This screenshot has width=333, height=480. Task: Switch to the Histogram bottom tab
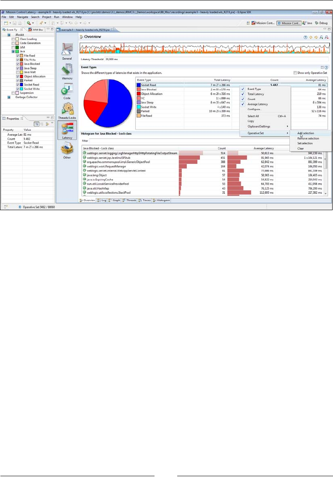(x=161, y=200)
